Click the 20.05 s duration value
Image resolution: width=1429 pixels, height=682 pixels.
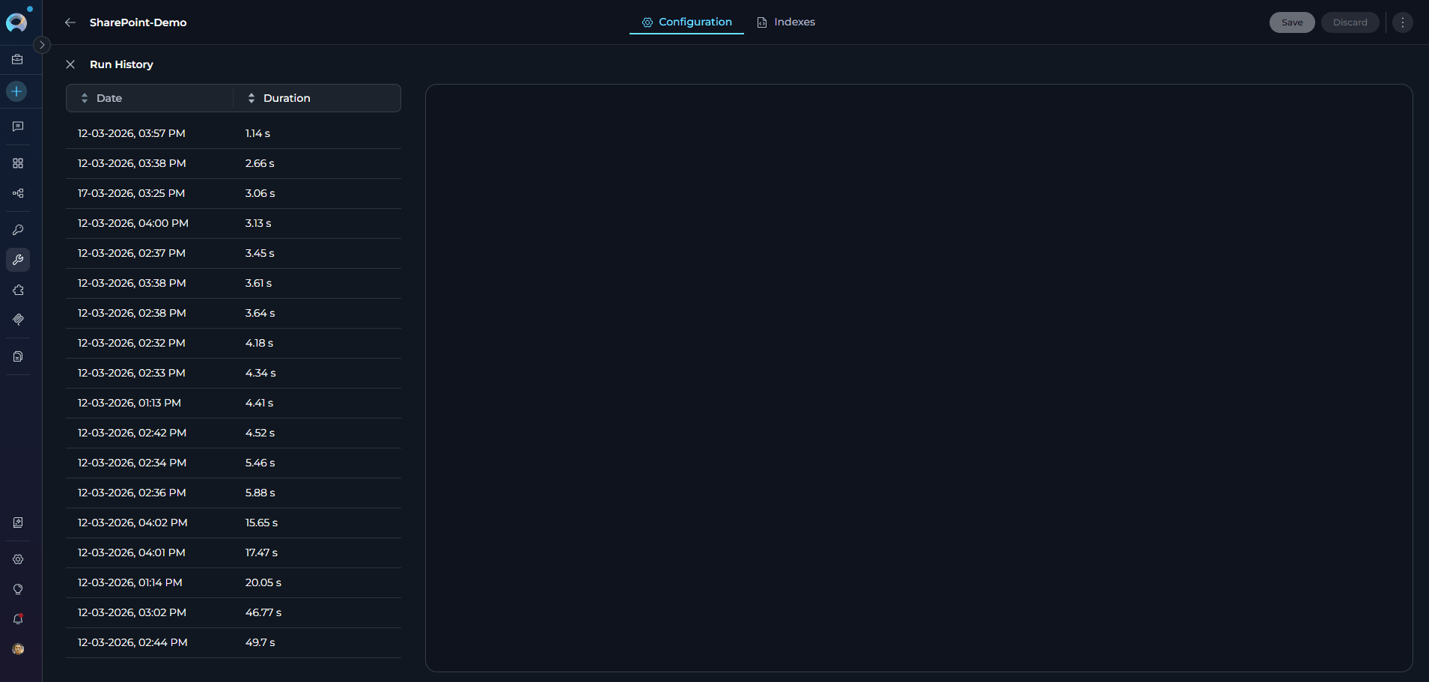pos(263,582)
